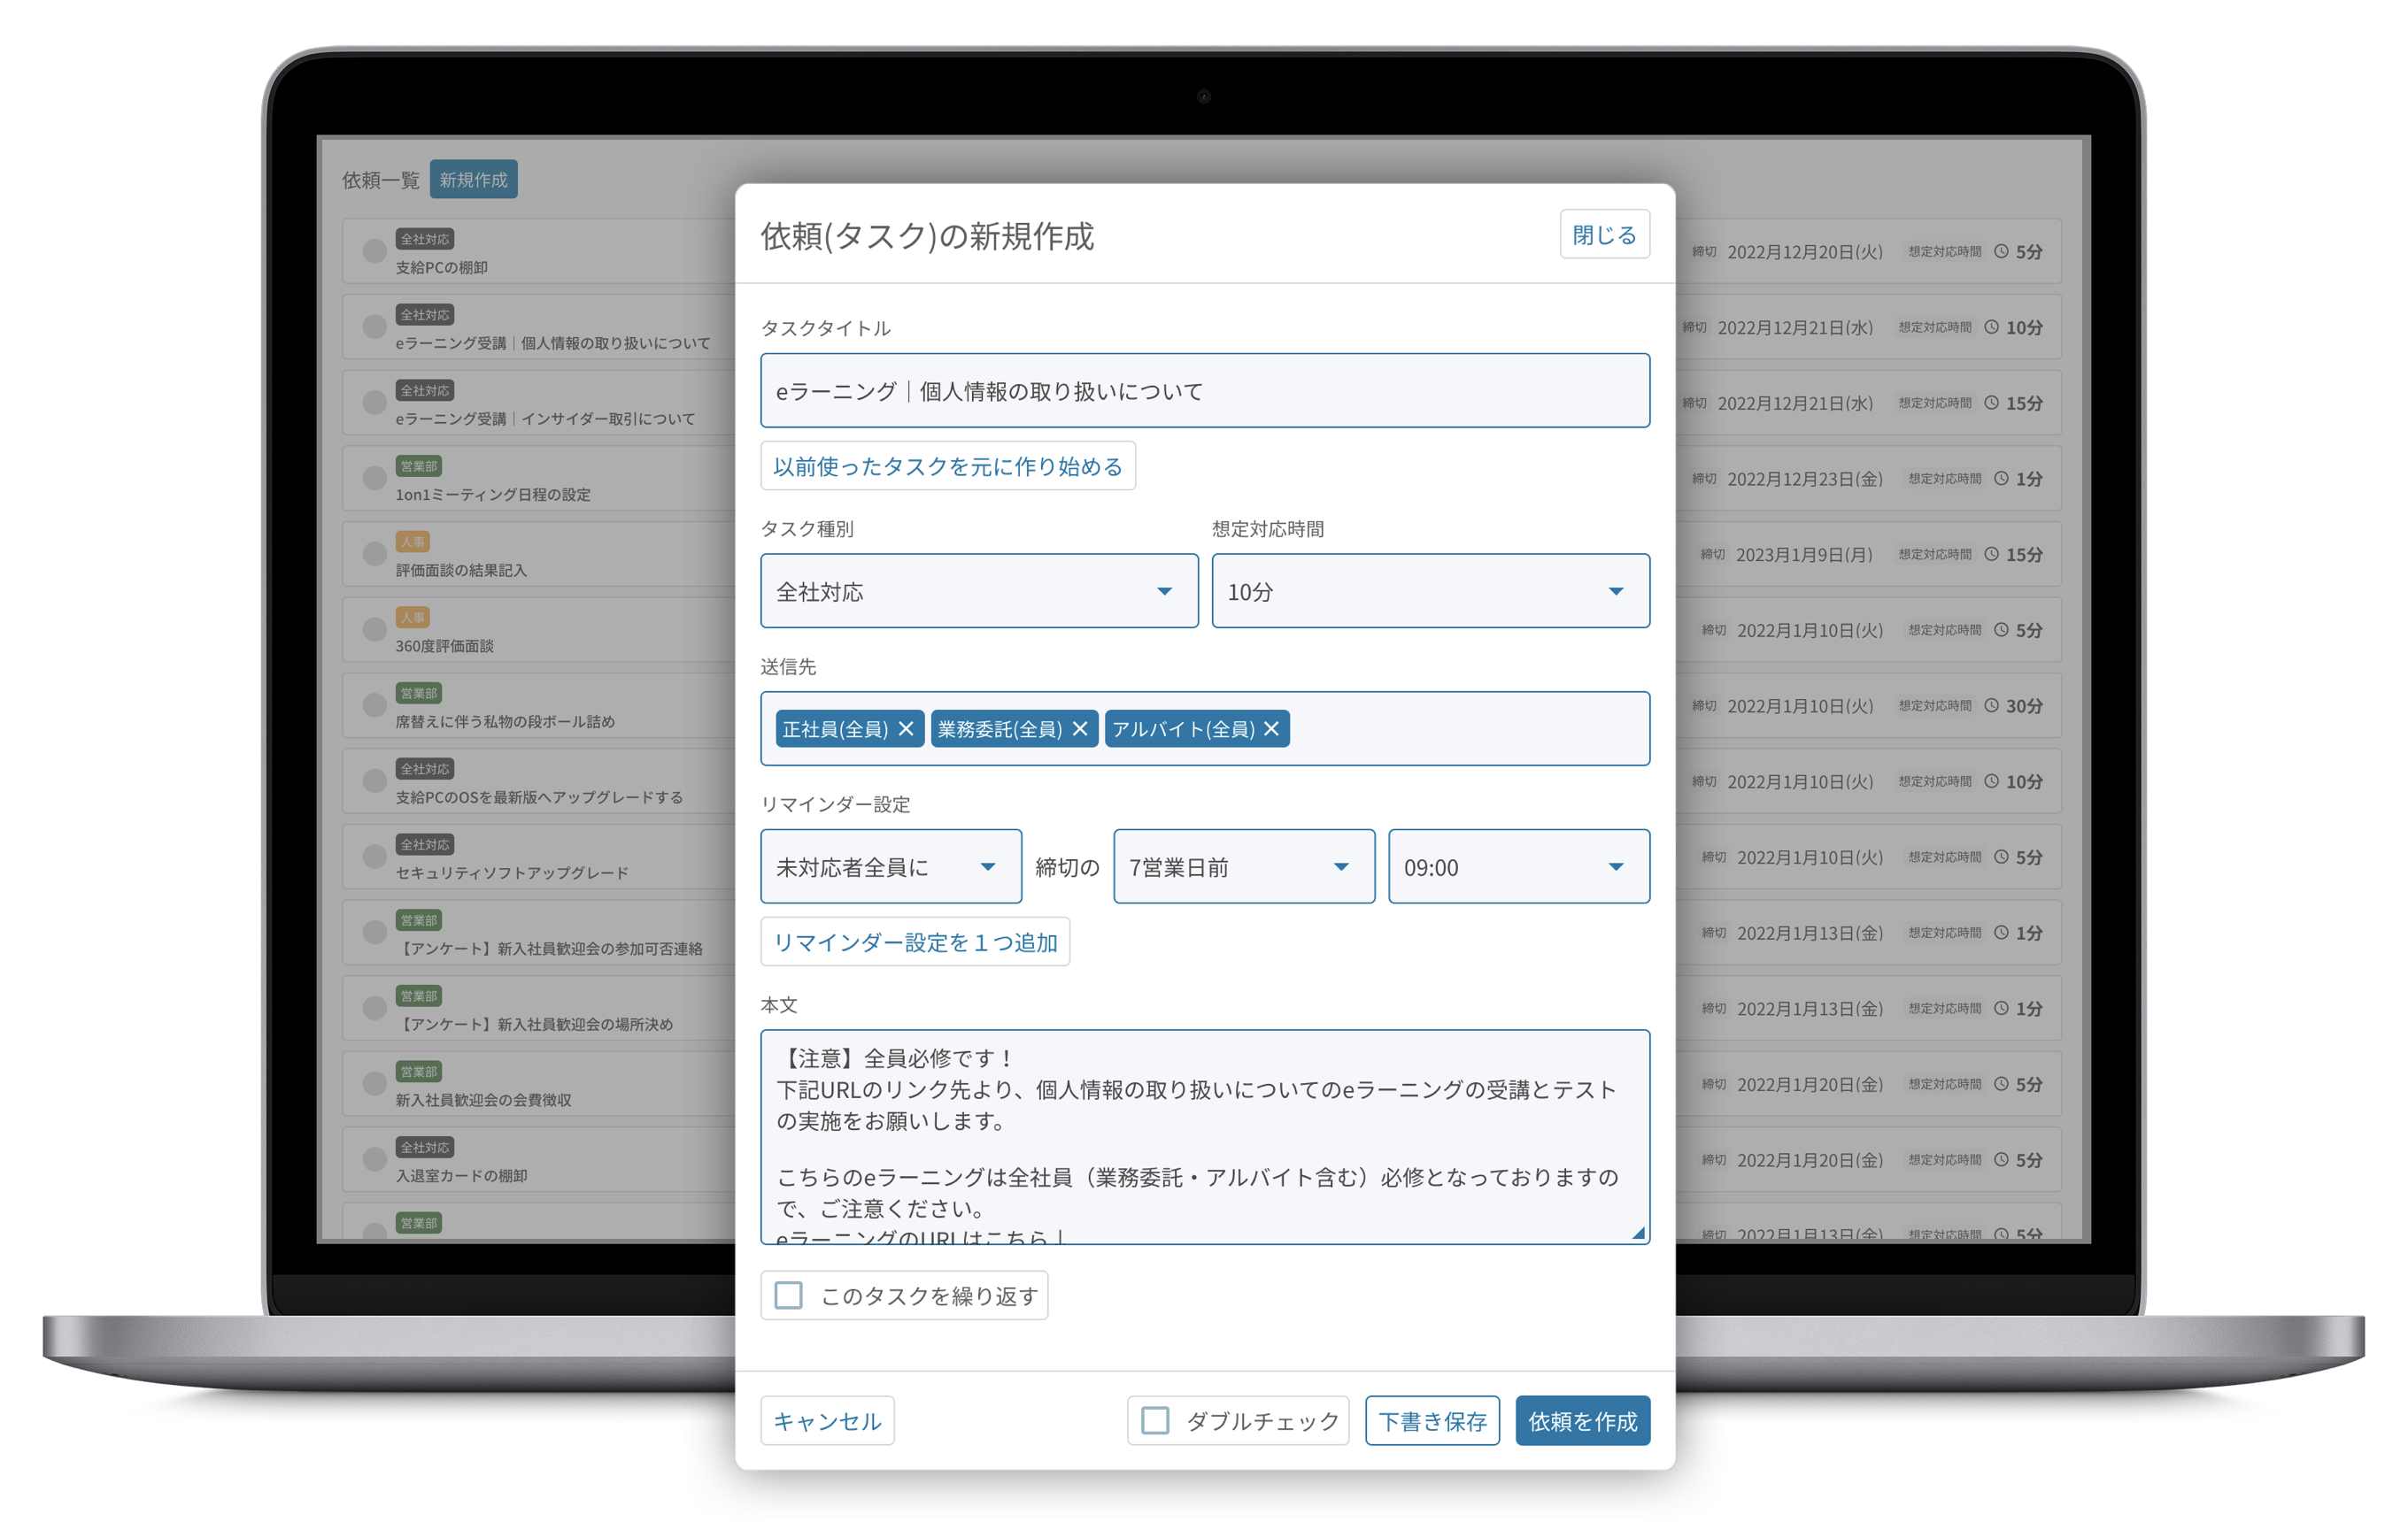The image size is (2408, 1522).
Task: Remove the 正社員(全員) recipient tag
Action: point(905,728)
